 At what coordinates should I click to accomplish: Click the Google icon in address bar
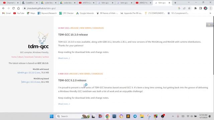tap(179, 8)
